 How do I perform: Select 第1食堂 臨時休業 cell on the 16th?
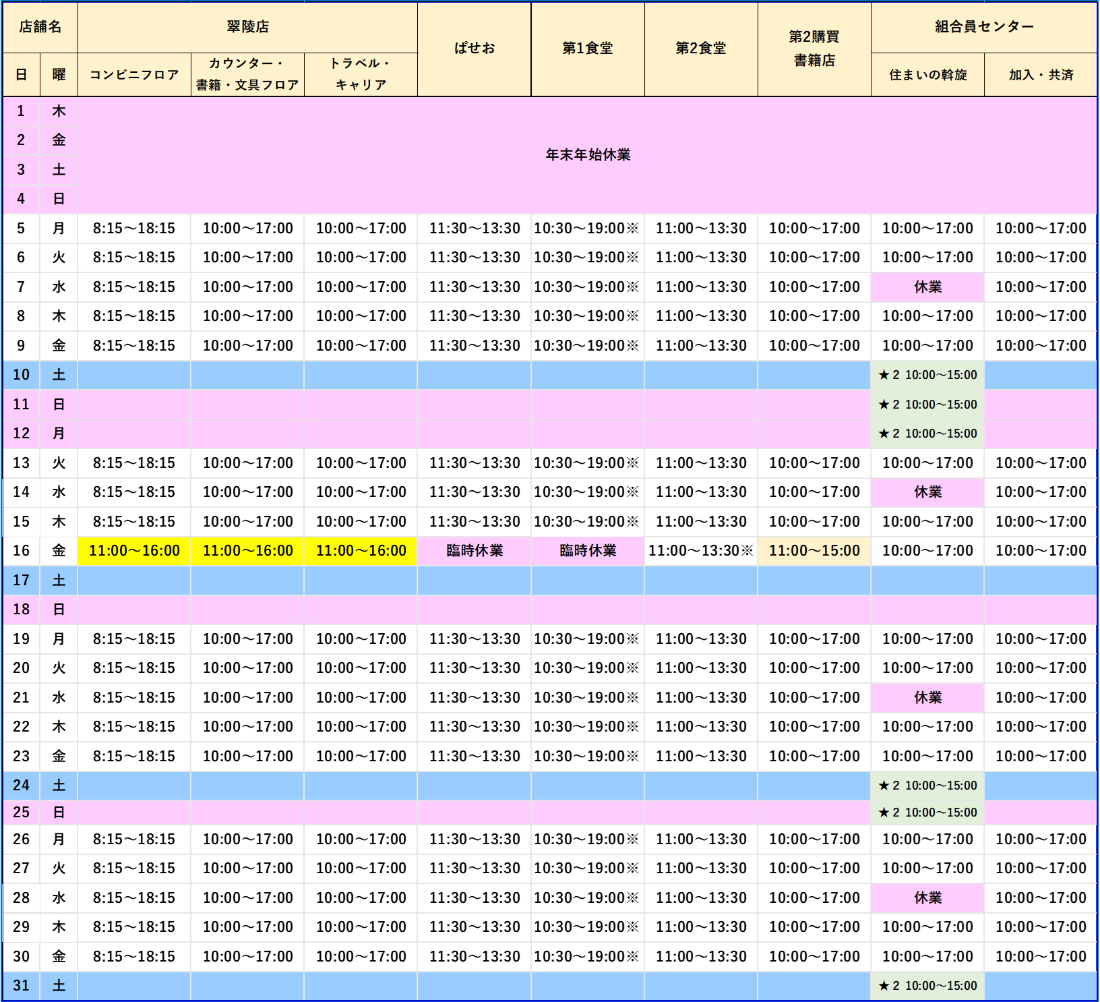(x=587, y=551)
